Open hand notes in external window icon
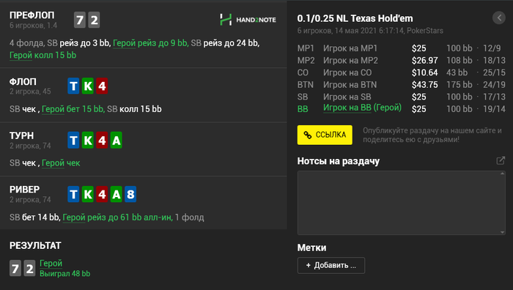 (501, 160)
